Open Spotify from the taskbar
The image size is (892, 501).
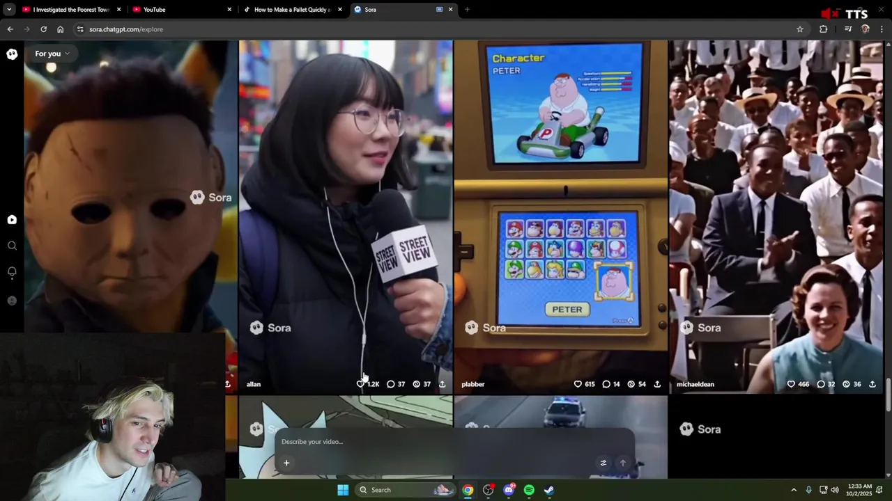coord(529,490)
